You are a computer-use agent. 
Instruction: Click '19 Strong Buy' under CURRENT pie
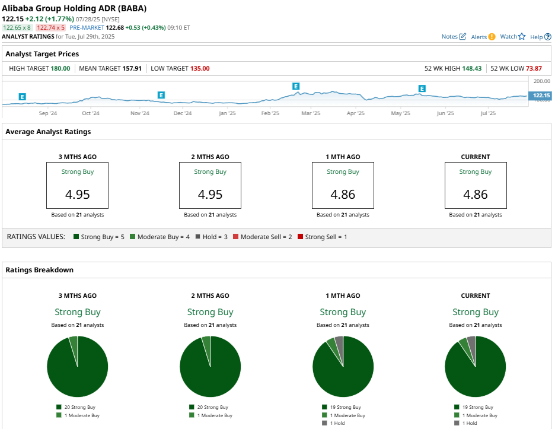(x=478, y=407)
